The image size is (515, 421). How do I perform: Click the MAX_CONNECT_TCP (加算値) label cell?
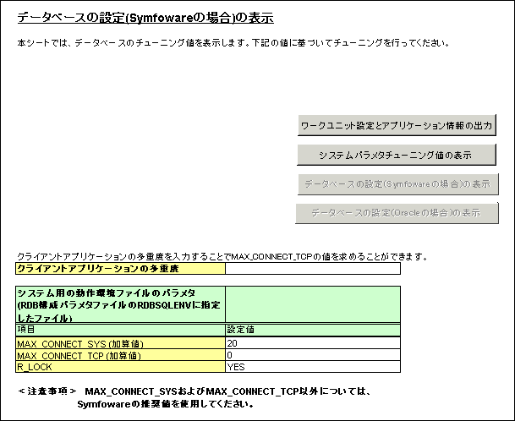point(120,355)
